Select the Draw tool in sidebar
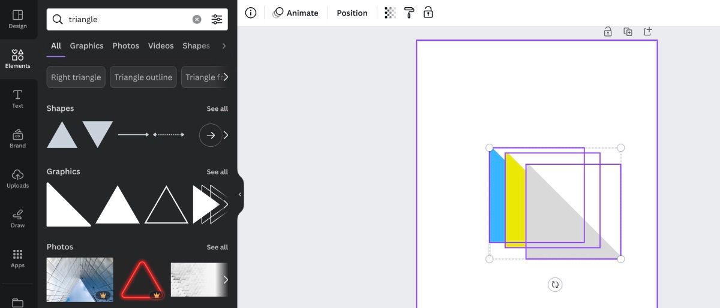 tap(17, 219)
